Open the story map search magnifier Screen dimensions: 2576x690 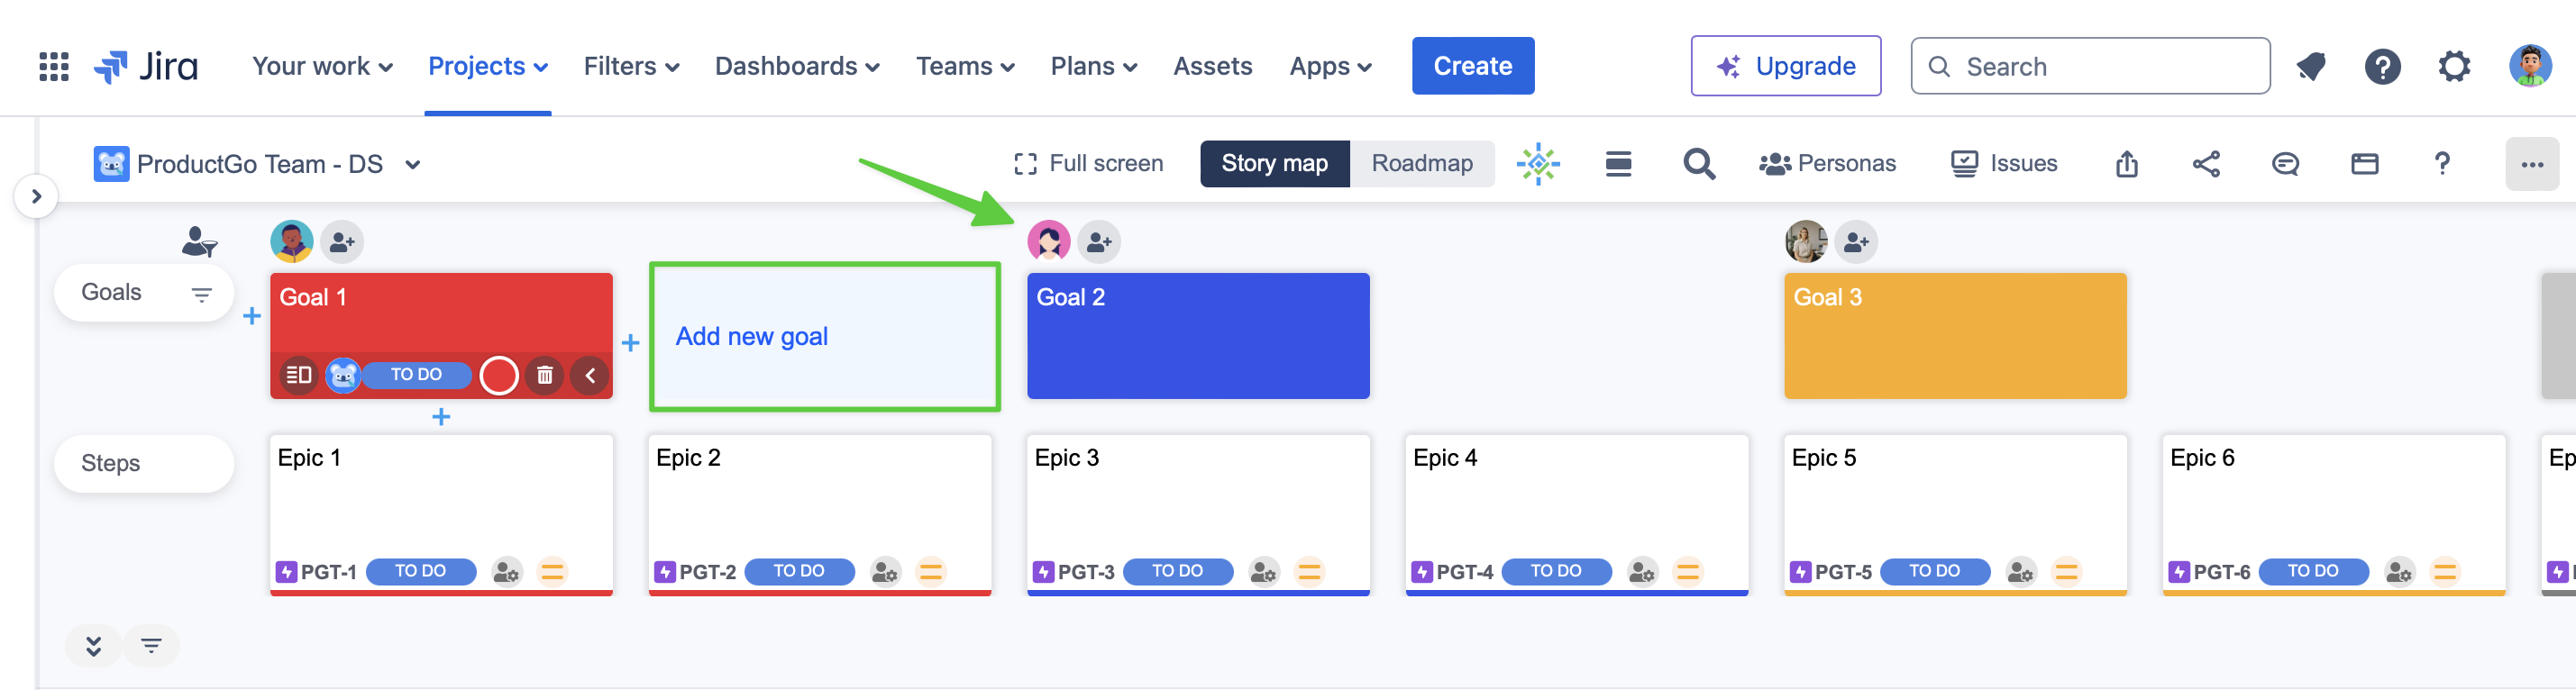(x=1698, y=164)
